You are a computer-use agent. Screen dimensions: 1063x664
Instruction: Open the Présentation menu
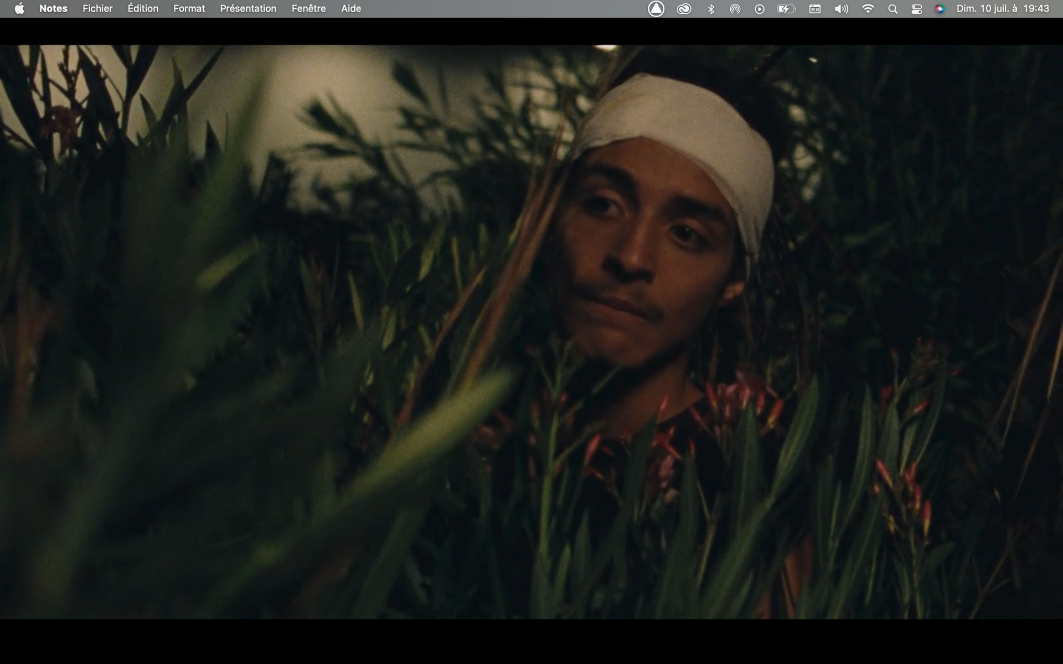248,8
